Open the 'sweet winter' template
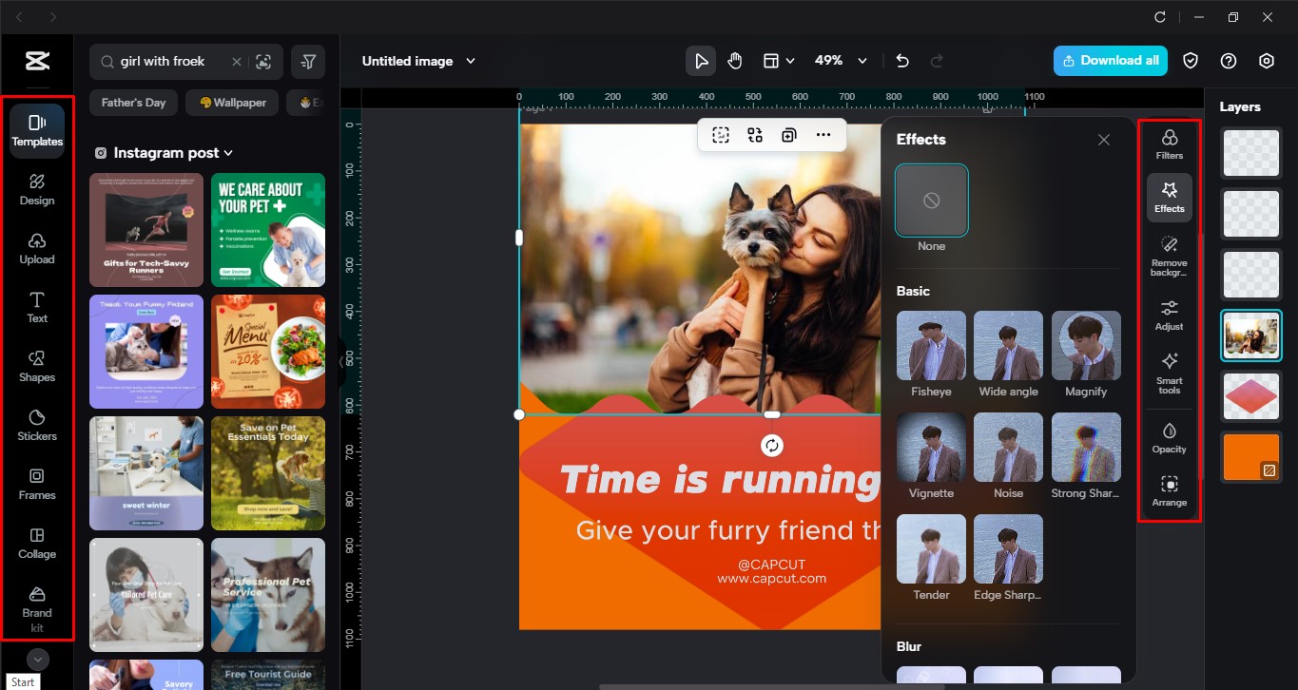The image size is (1298, 690). click(146, 473)
